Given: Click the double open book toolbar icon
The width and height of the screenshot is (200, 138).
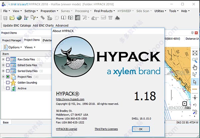Looking at the screenshot, I should click(71, 18).
